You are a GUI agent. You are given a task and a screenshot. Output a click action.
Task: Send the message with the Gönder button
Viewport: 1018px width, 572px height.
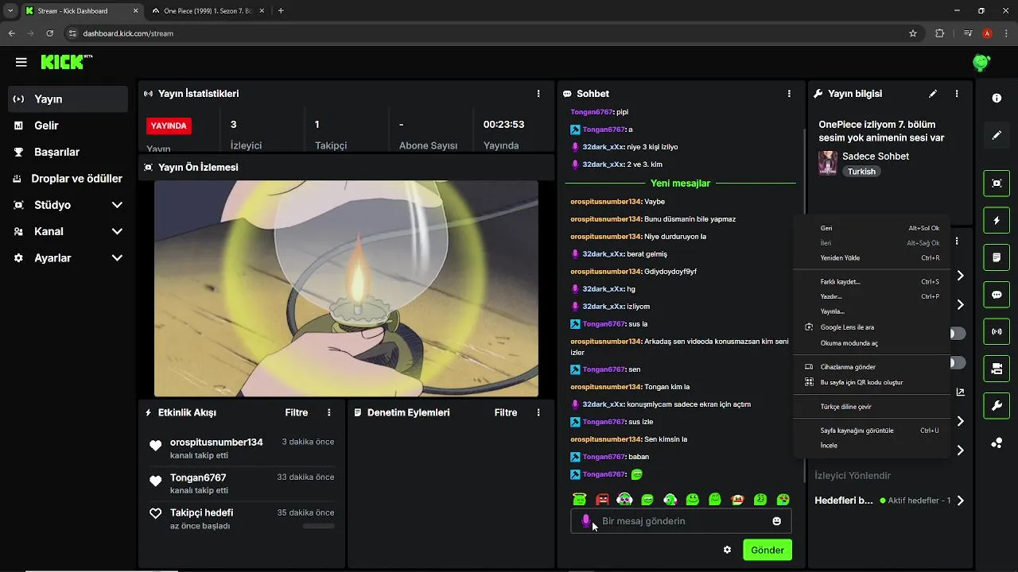(x=767, y=550)
